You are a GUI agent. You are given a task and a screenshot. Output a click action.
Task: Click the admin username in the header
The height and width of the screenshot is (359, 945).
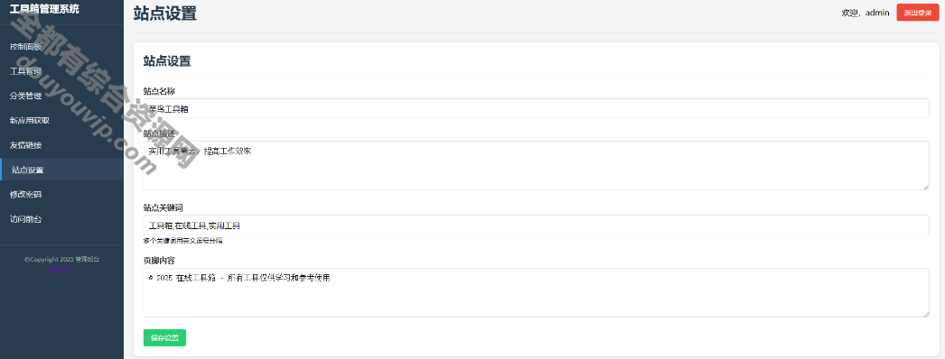coord(877,13)
